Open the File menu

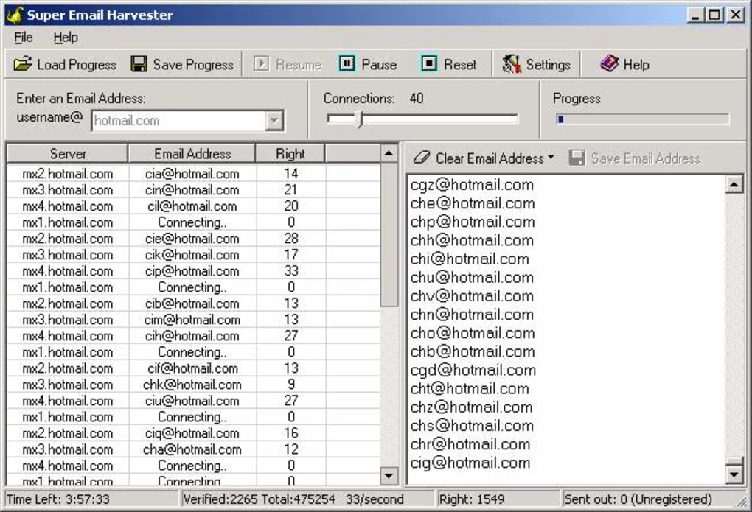(x=22, y=37)
